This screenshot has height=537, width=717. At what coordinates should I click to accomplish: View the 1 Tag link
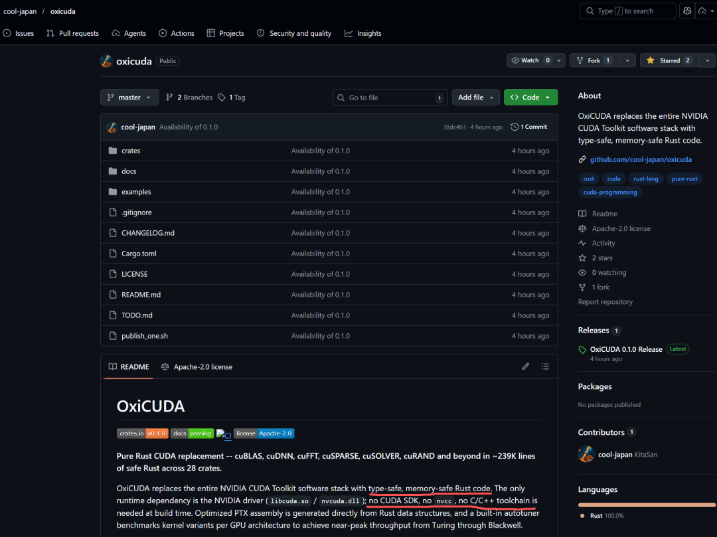(232, 98)
